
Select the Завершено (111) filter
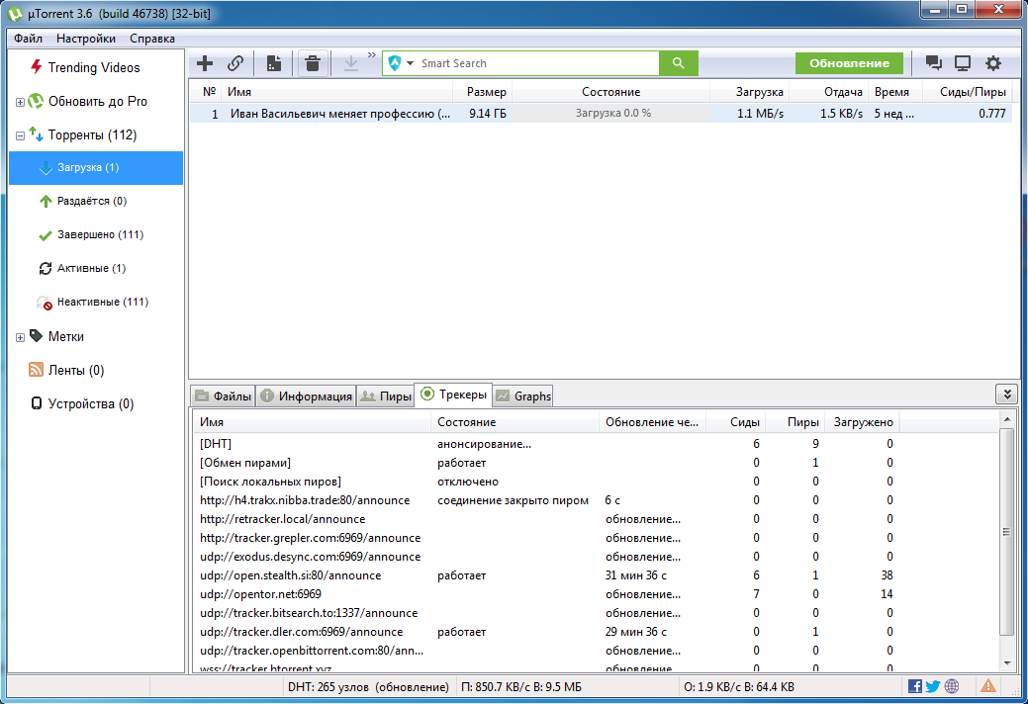point(100,234)
